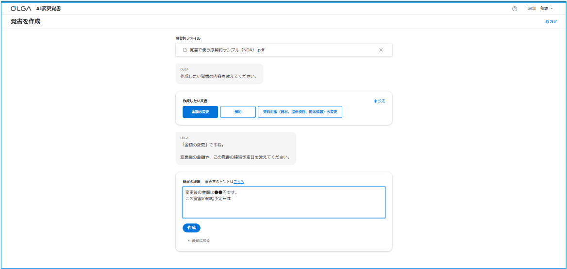The width and height of the screenshot is (567, 269).
Task: Expand the user account dropdown 阿部 和娜
Action: [540, 8]
